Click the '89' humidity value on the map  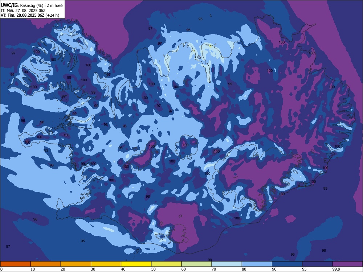[x=199, y=57]
